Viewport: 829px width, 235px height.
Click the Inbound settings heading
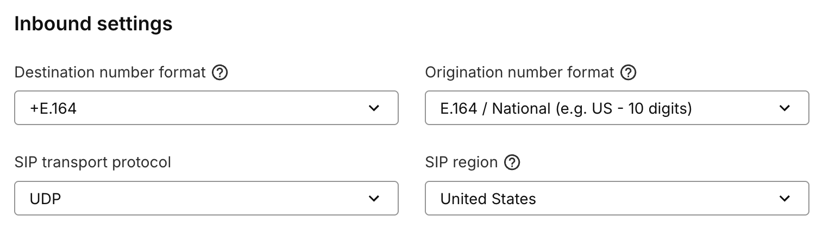pos(93,24)
